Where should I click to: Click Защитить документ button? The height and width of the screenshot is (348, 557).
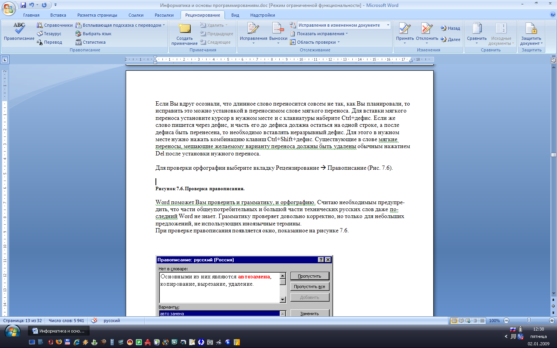click(x=531, y=34)
